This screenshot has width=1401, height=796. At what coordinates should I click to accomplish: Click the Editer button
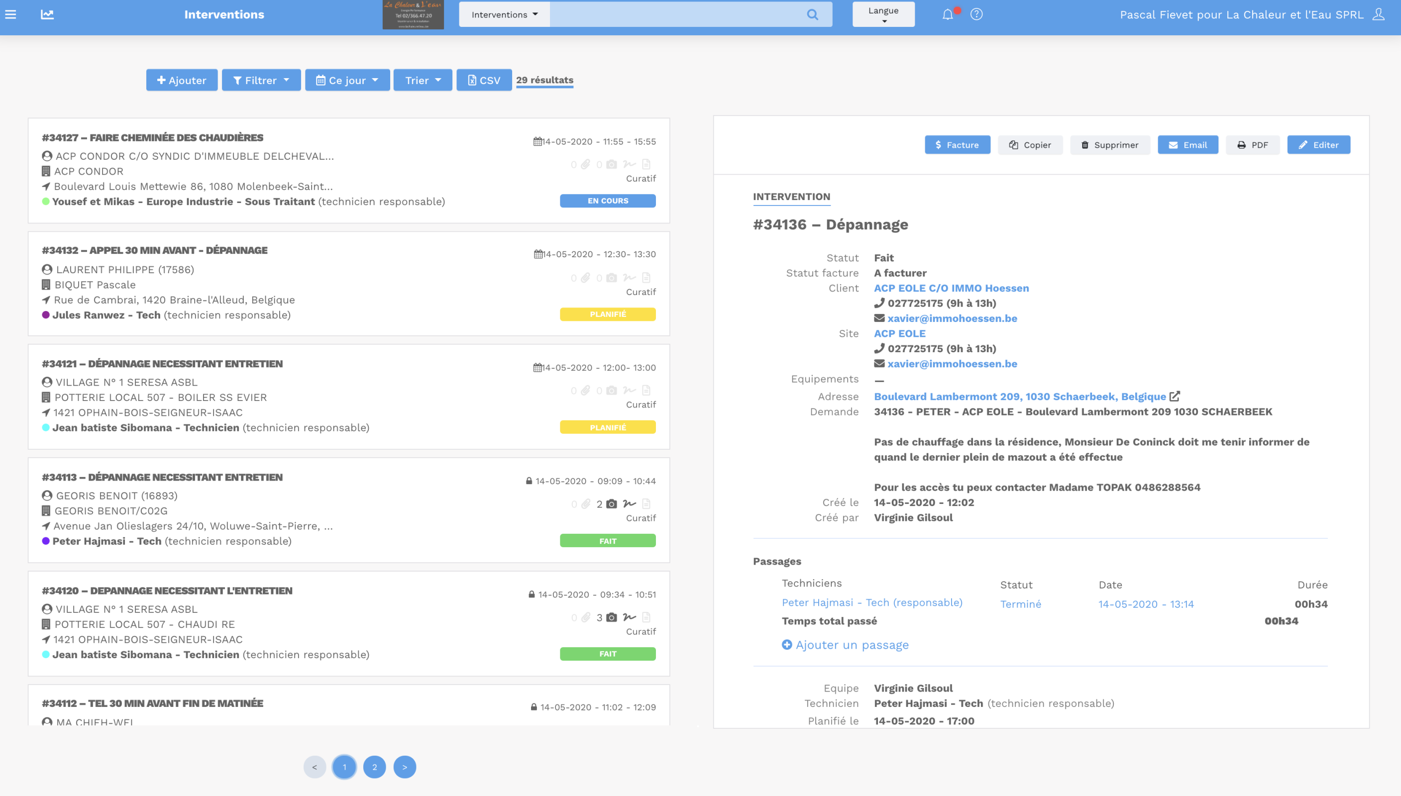1318,145
